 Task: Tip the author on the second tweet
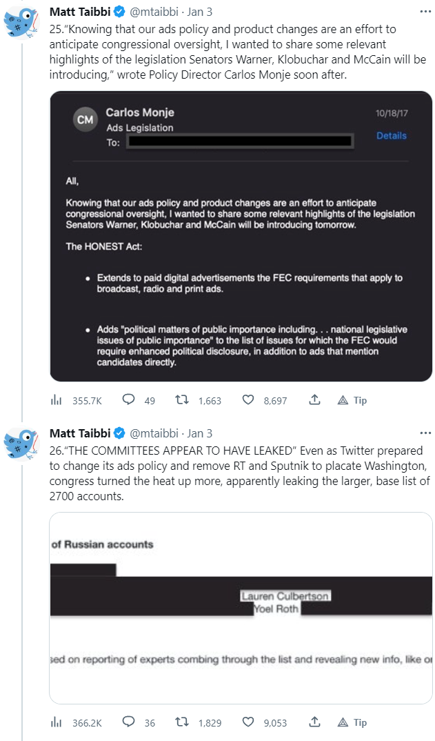(x=352, y=722)
